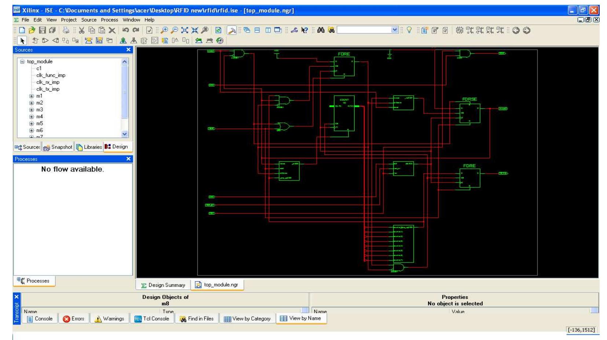Image resolution: width=607 pixels, height=340 pixels.
Task: Expand the m3 tree node
Action: coord(32,110)
